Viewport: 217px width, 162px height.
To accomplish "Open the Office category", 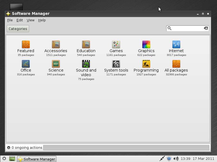I will pyautogui.click(x=26, y=67).
